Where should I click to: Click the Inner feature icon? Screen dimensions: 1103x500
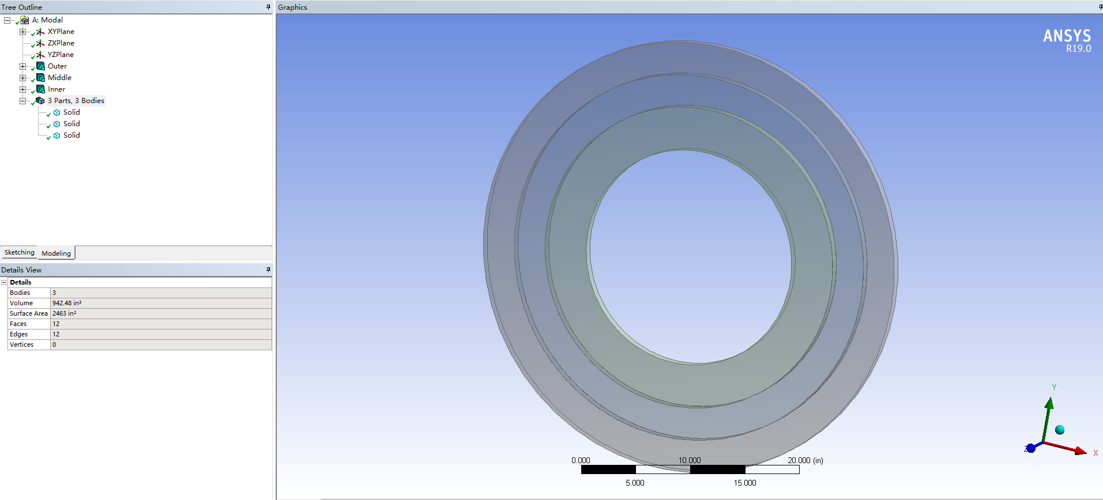[40, 89]
